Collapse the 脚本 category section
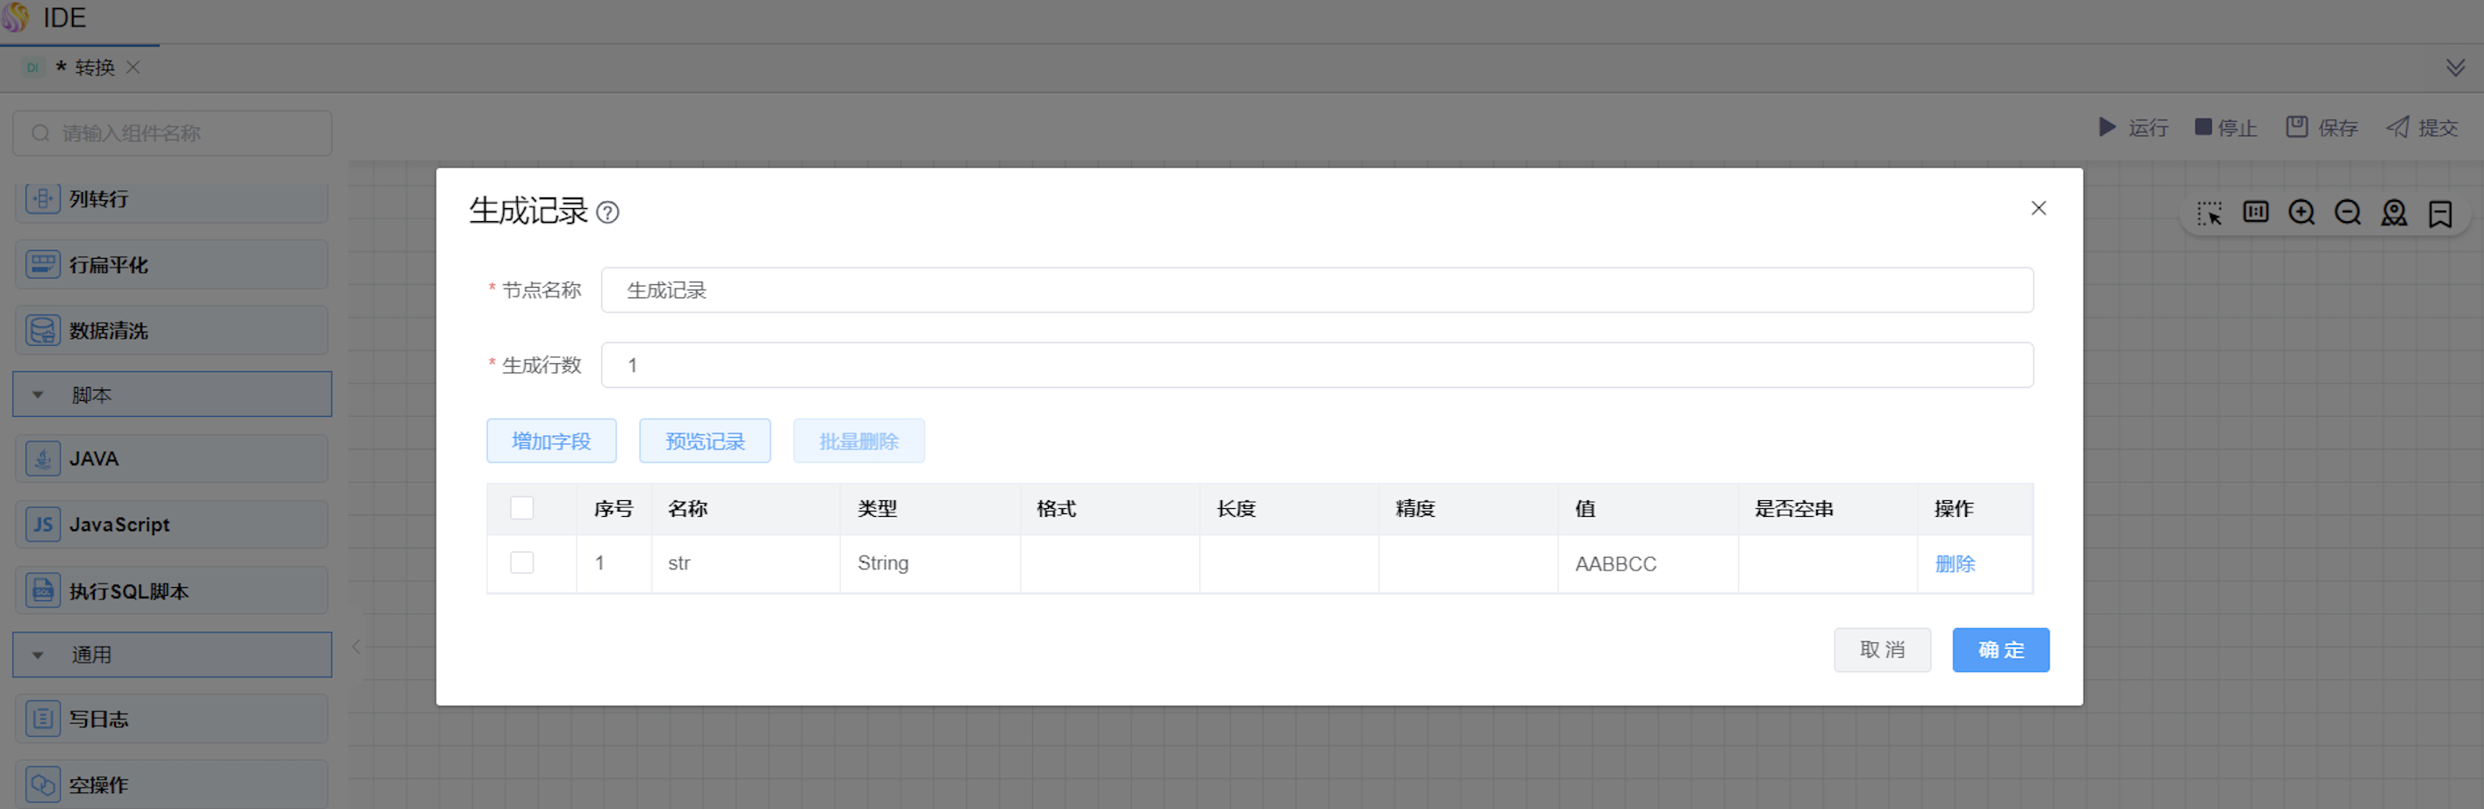 pos(39,396)
